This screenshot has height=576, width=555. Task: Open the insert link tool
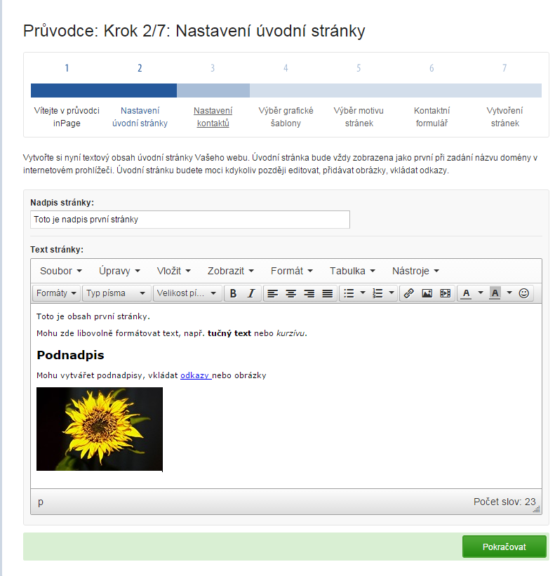(408, 293)
